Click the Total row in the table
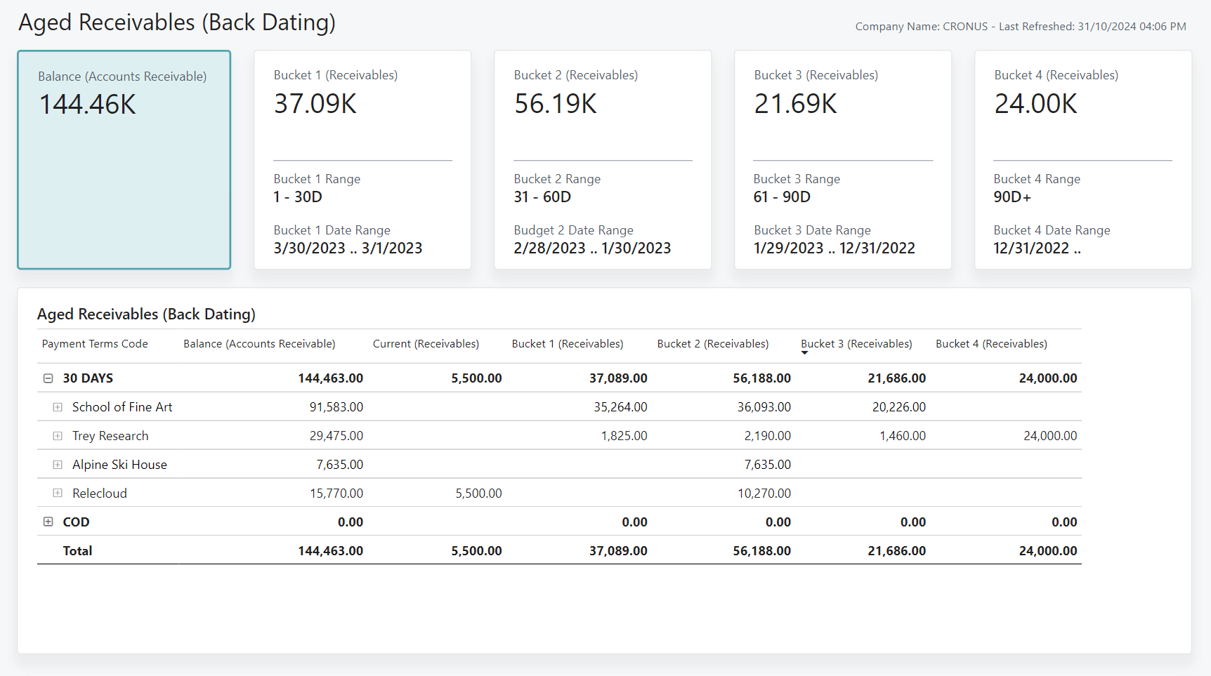Viewport: 1211px width, 676px height. [77, 550]
